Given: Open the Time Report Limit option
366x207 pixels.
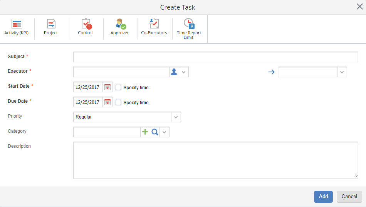Looking at the screenshot, I should pos(189,28).
